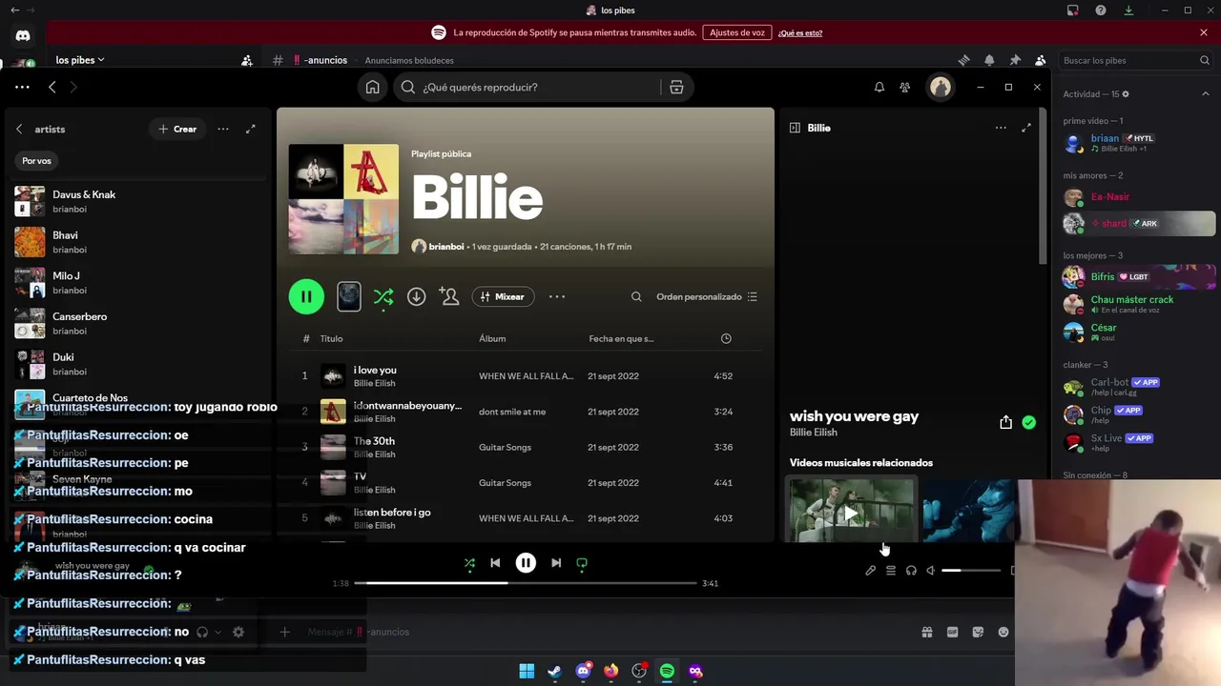Open ¿Qué es esto? link
The height and width of the screenshot is (686, 1221).
800,33
